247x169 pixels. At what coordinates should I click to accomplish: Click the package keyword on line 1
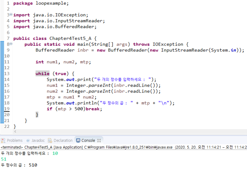(x=23, y=3)
